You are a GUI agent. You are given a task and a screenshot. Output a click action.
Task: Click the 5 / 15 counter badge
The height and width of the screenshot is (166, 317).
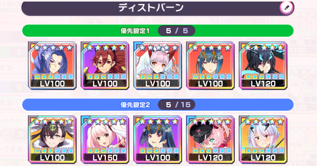pyautogui.click(x=177, y=105)
